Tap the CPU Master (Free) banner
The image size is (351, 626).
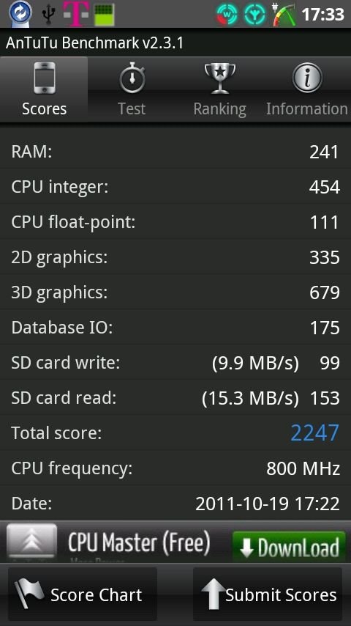tap(175, 542)
